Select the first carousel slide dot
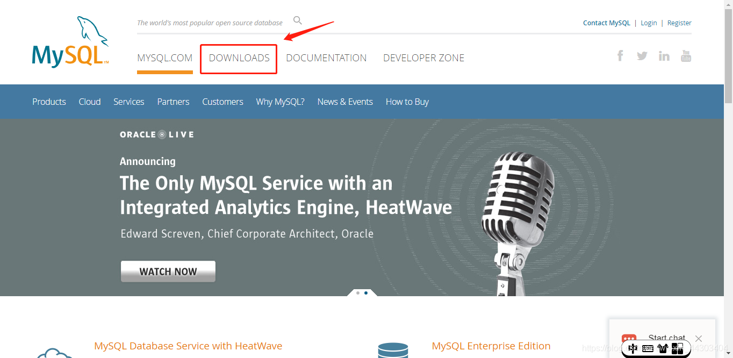Screen dimensions: 733x358 coord(358,293)
